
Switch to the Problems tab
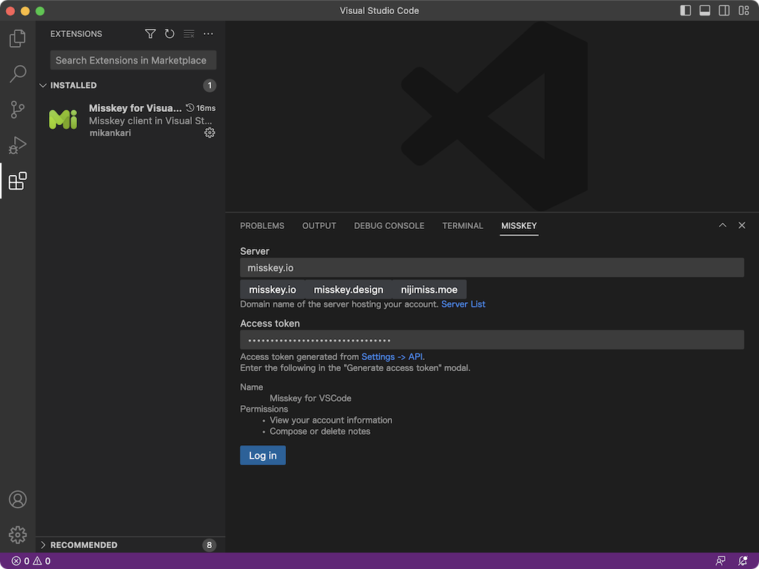[262, 226]
